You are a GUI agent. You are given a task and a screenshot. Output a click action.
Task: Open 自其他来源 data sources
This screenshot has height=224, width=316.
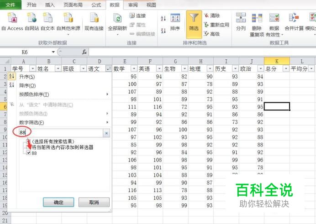[x=68, y=23]
